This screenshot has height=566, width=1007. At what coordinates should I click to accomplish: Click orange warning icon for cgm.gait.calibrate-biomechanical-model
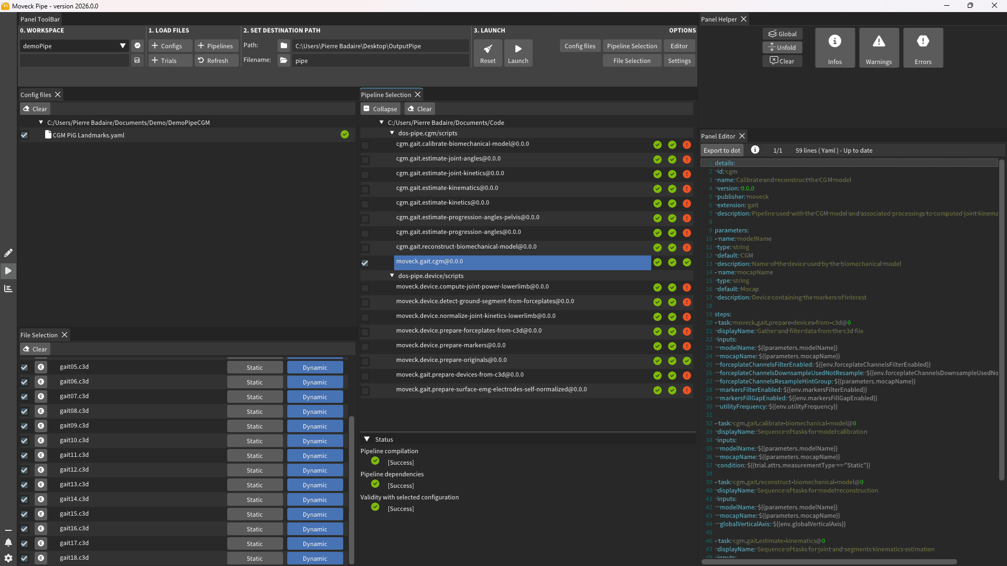(687, 145)
